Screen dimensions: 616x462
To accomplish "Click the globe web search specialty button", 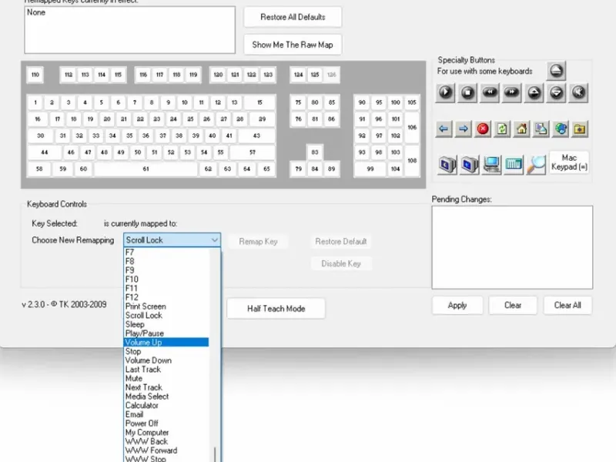I will (x=561, y=129).
